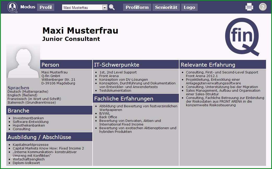Image resolution: width=272 pixels, height=169 pixels.
Task: Click Abbildung und Bewertung von festverzinslichen item
Action: point(138,108)
